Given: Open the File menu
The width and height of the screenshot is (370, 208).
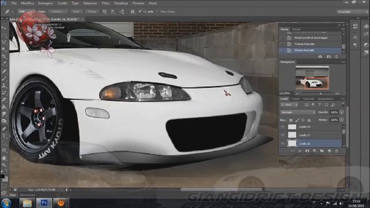Looking at the screenshot, I should tap(14, 3).
